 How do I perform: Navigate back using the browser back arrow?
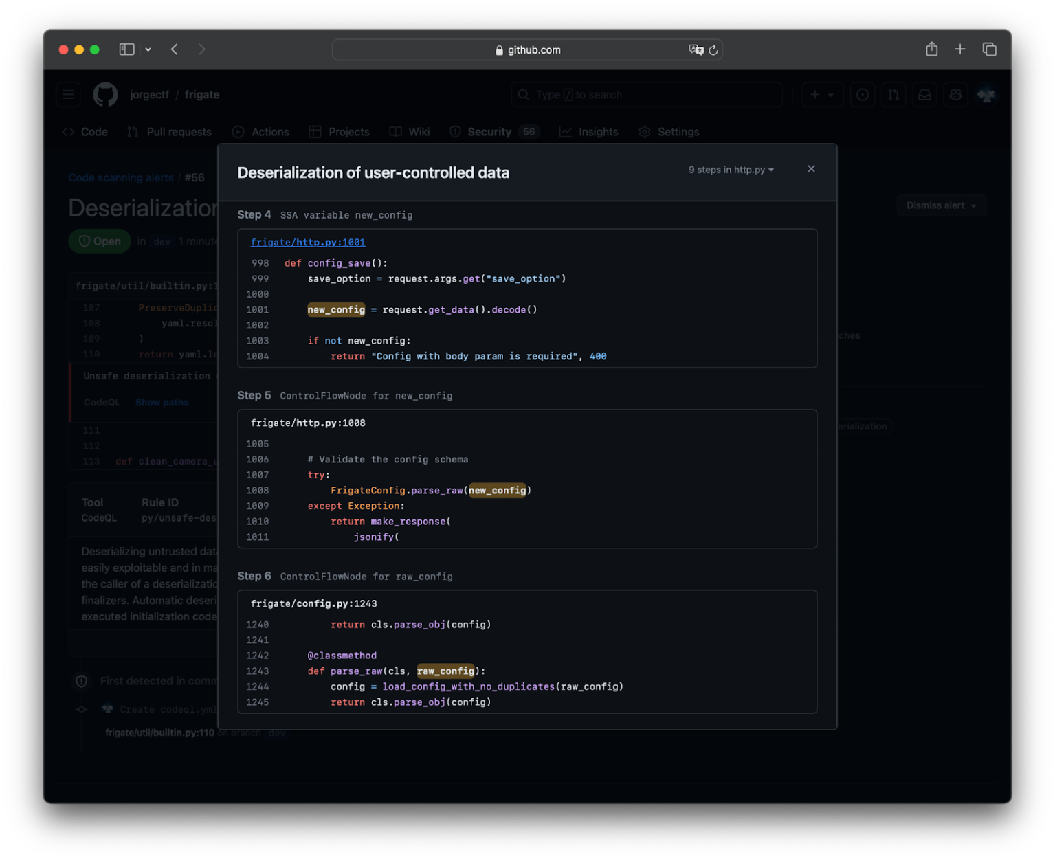[175, 49]
